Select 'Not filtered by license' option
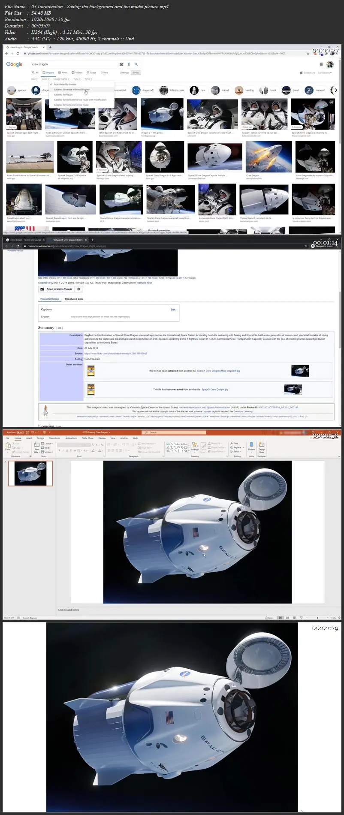Image resolution: width=344 pixels, height=815 pixels. [65, 85]
